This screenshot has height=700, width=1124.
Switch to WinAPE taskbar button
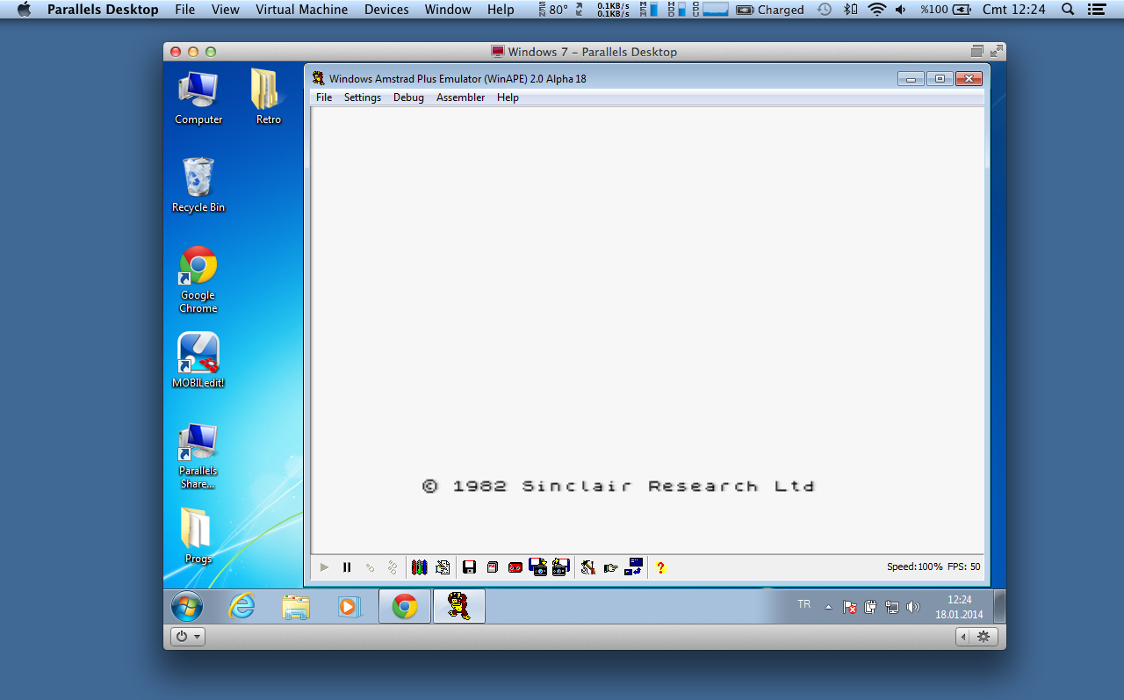[x=458, y=606]
